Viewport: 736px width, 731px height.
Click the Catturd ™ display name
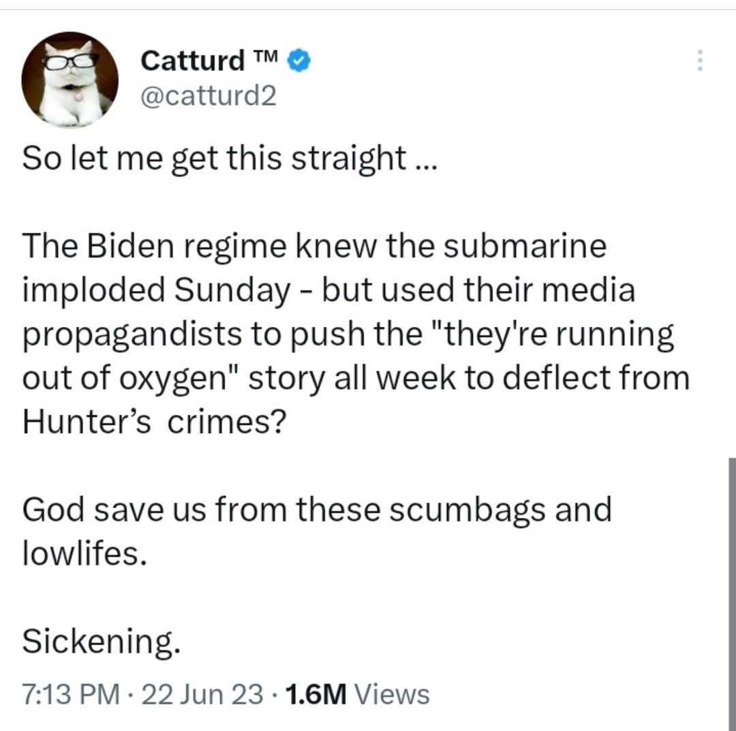point(193,60)
